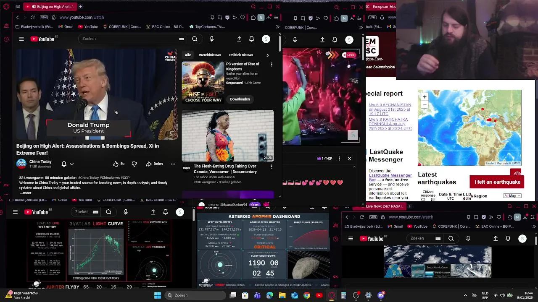Zoom in on the EMSC earthquake map
This screenshot has width=538, height=302.
[425, 97]
